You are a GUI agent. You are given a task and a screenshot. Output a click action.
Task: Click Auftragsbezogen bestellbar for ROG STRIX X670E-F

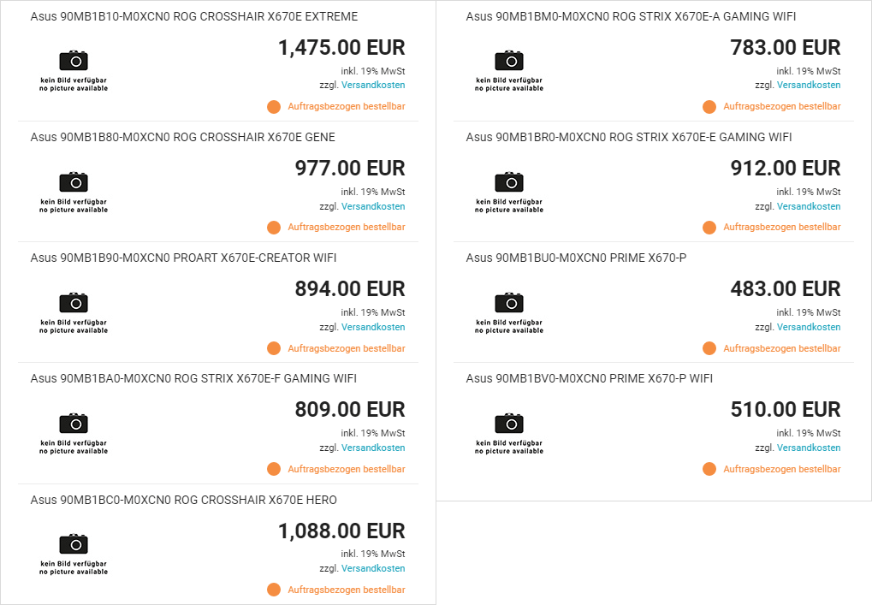pos(347,469)
